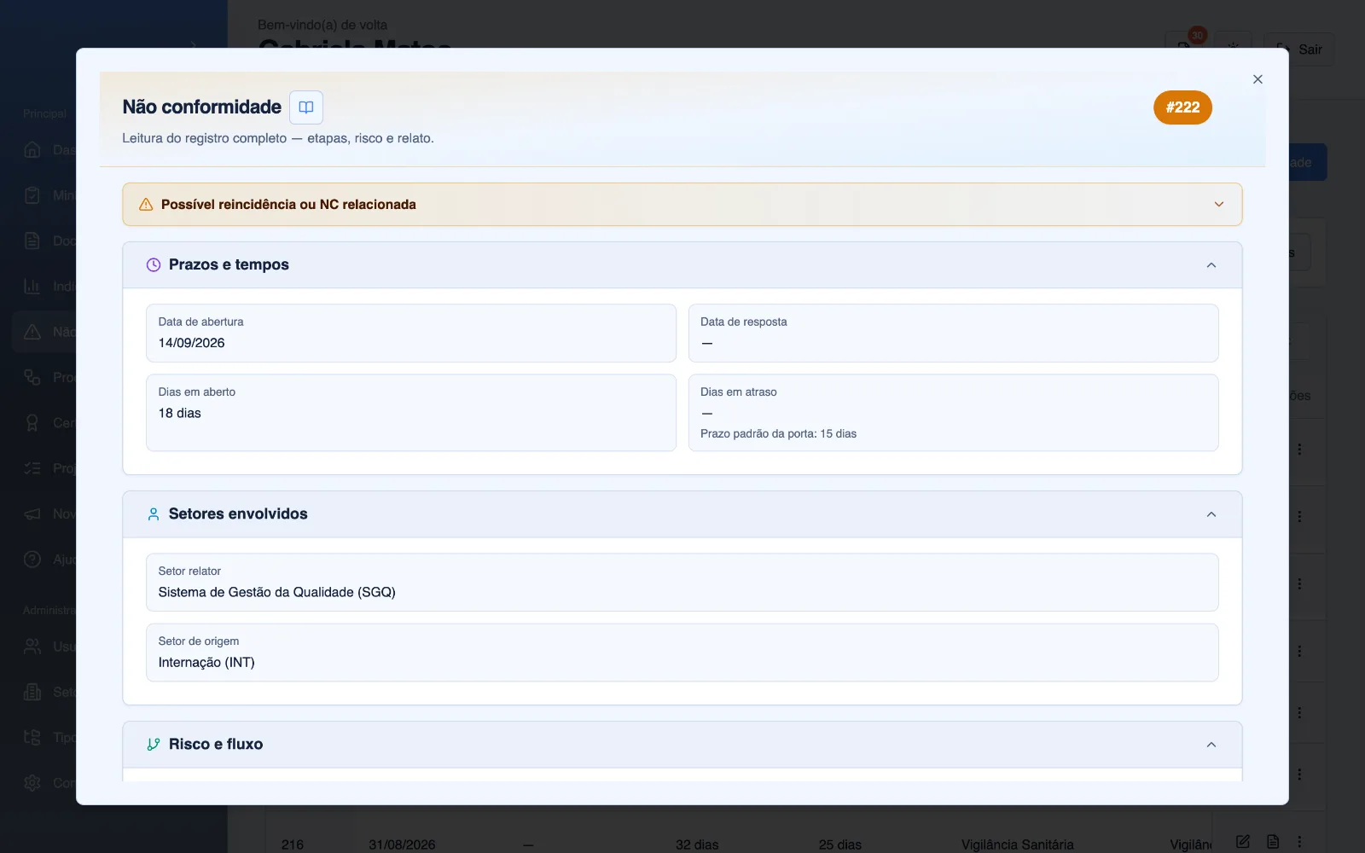This screenshot has height=853, width=1365.
Task: Open the building sectors icon in sidebar
Action: coord(32,692)
